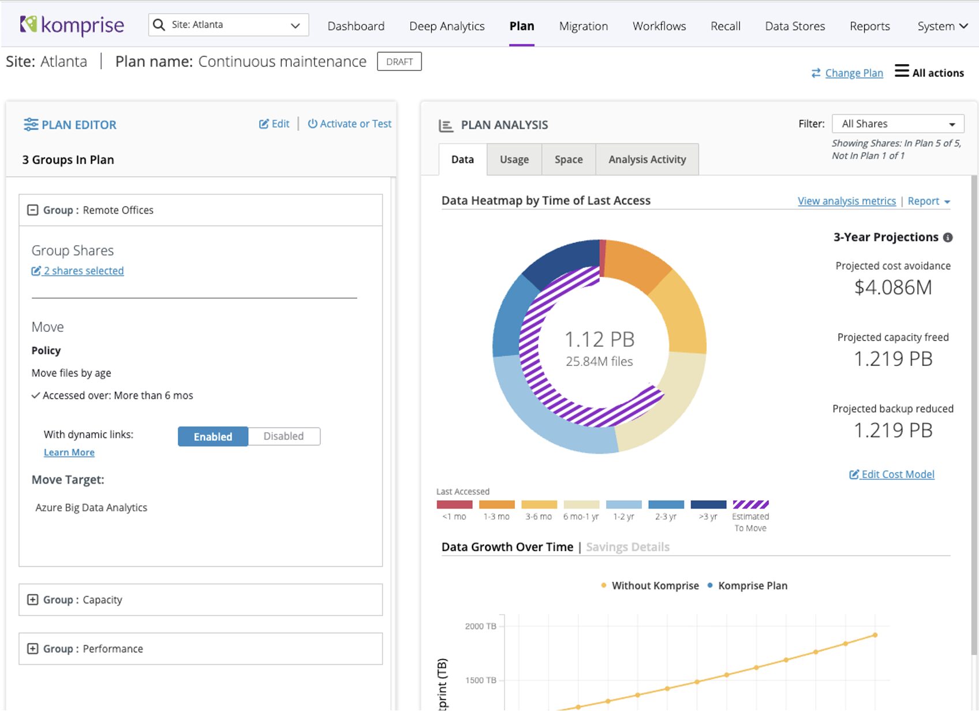Image resolution: width=979 pixels, height=711 pixels.
Task: Click the Komprise logo
Action: point(72,25)
